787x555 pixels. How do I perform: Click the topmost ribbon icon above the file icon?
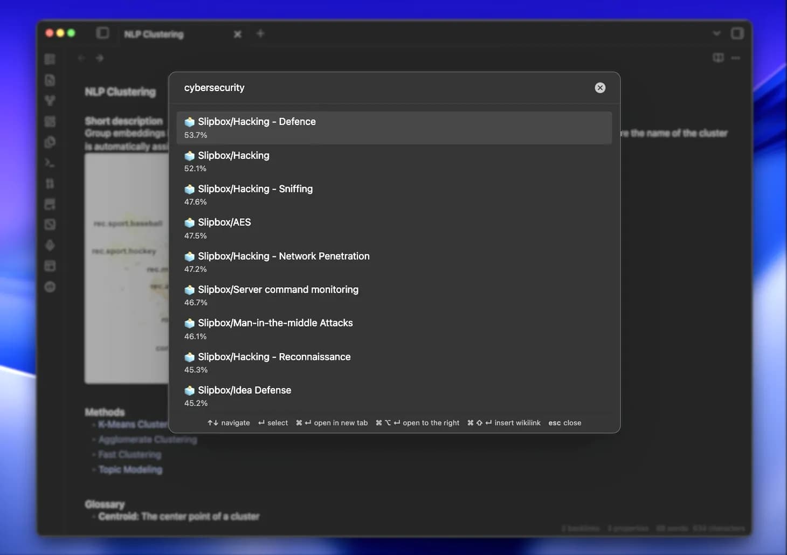(50, 59)
